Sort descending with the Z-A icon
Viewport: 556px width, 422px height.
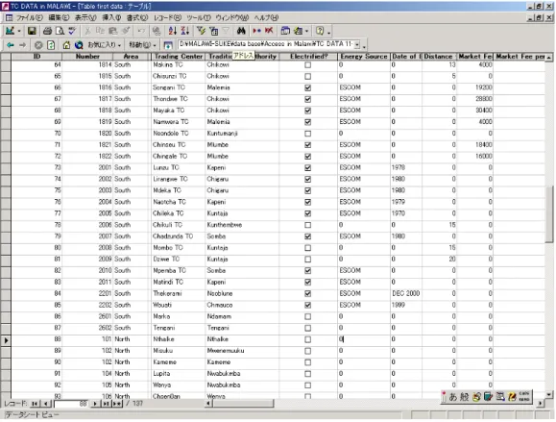pos(184,31)
